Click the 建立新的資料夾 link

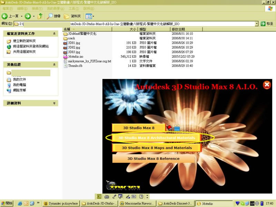coord(24,41)
